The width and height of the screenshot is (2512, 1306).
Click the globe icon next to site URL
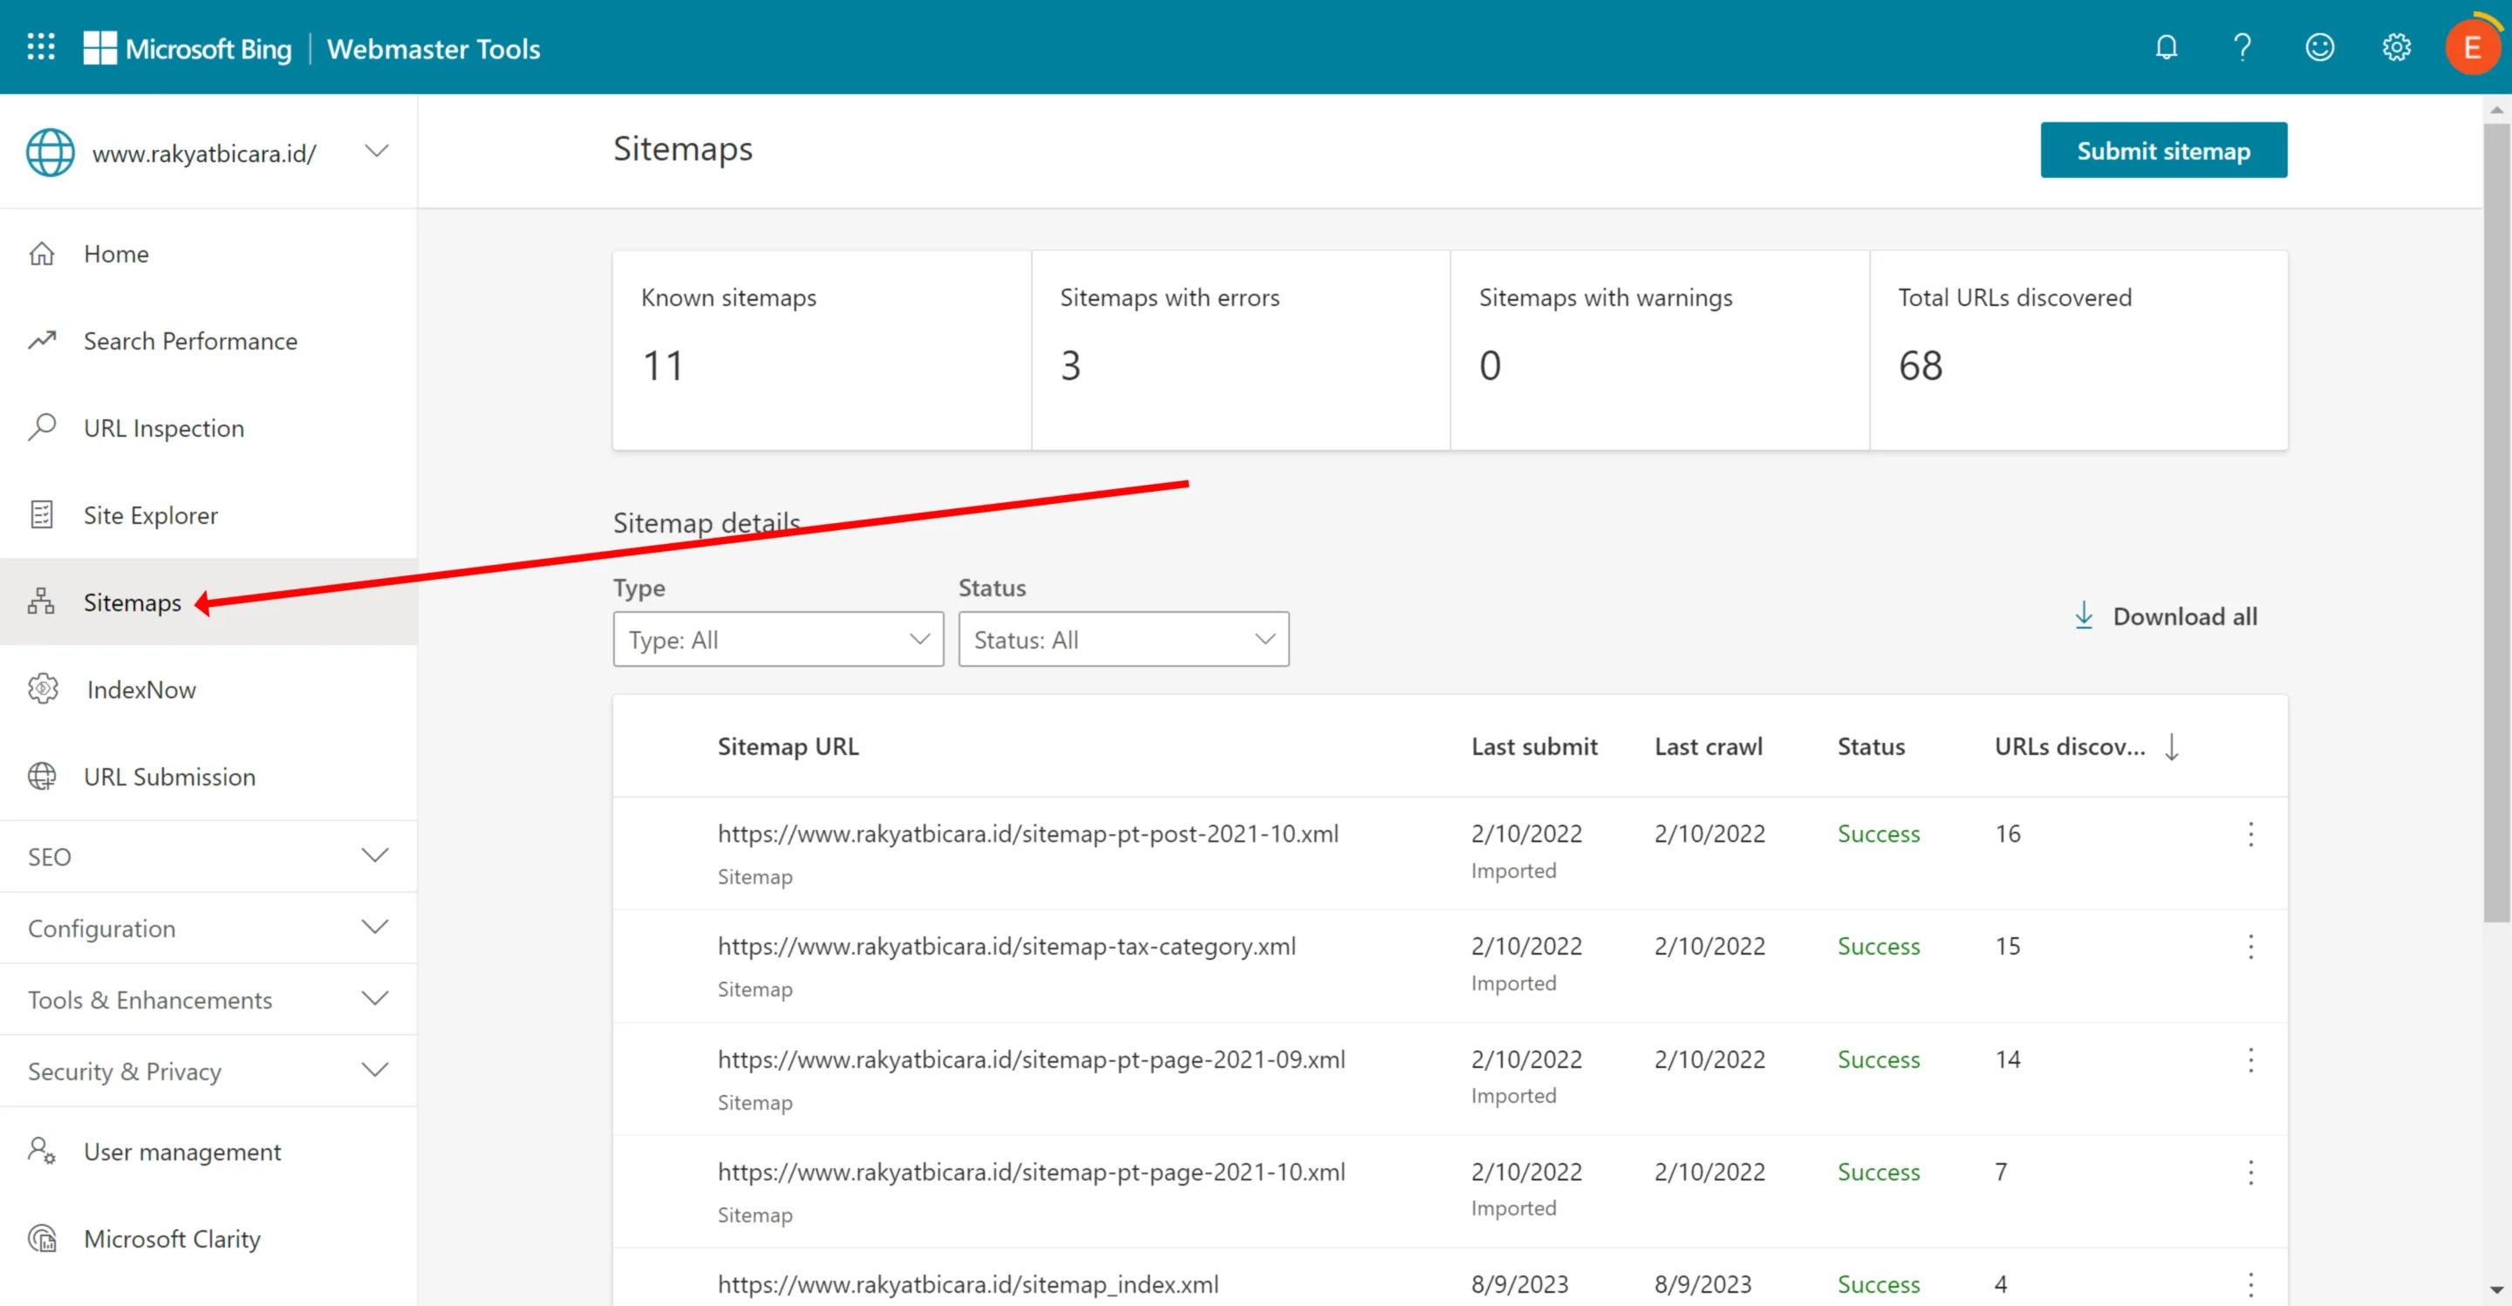click(x=50, y=152)
